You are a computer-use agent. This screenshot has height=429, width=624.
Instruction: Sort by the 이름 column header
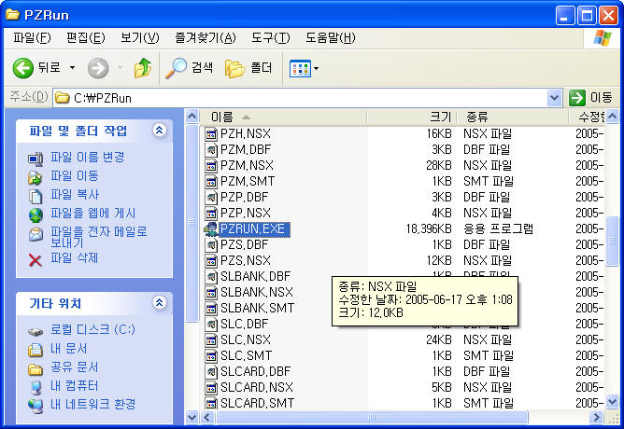point(283,117)
